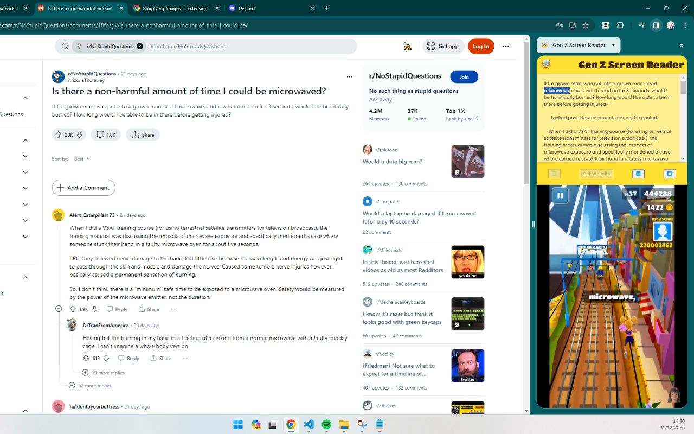
Task: Downvote Alert_Caterpillar173's comment
Action: [94, 309]
